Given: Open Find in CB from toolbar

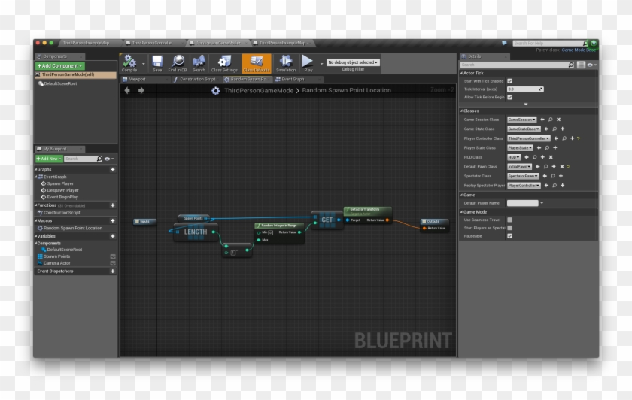Looking at the screenshot, I should [178, 63].
